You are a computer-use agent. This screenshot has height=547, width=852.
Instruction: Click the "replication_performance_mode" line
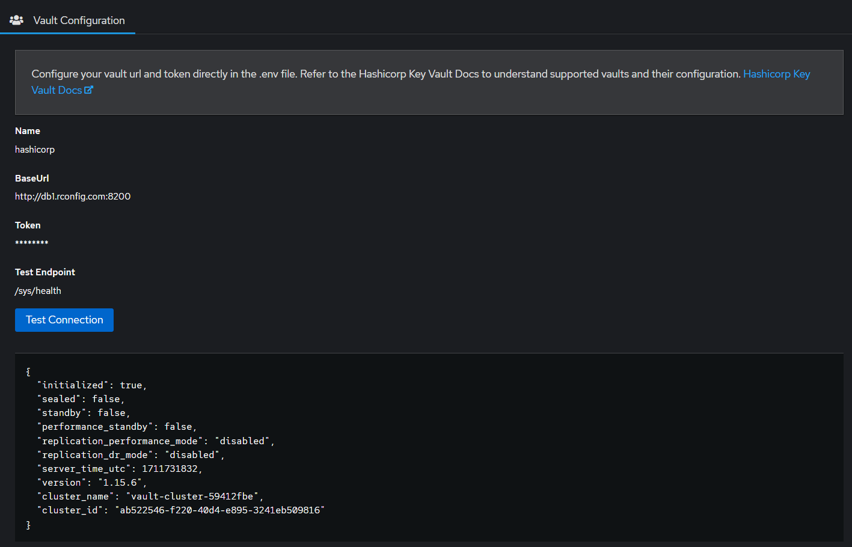tap(156, 441)
